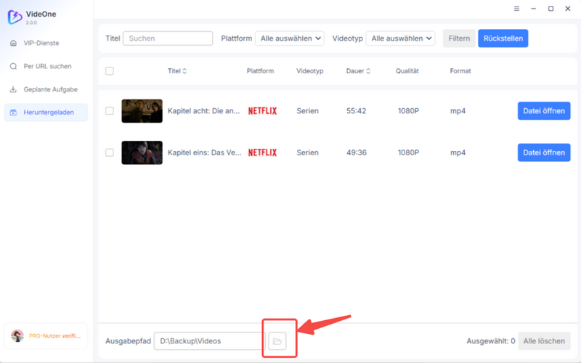This screenshot has width=581, height=363.
Task: Click the Ausgabepfad path field
Action: coord(209,340)
